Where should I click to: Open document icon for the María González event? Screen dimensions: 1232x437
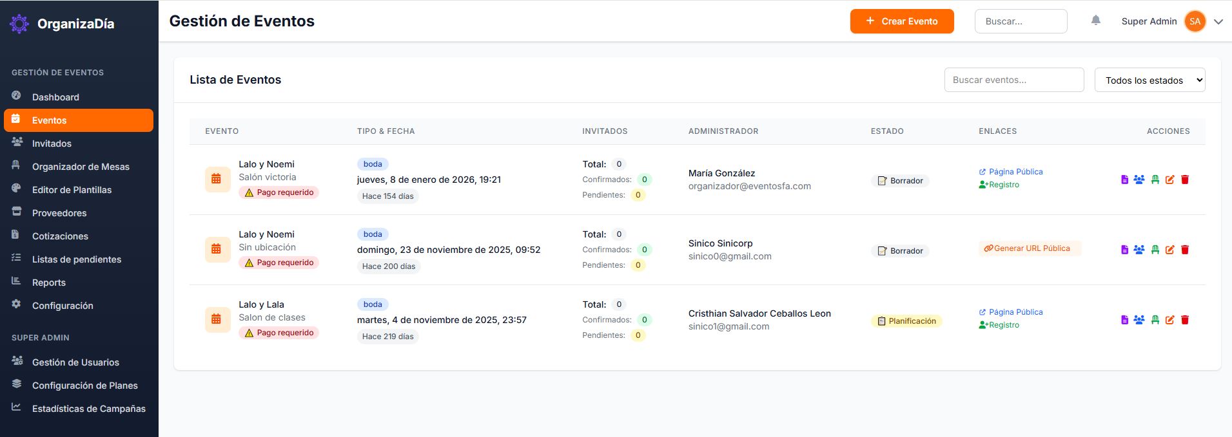point(1124,180)
